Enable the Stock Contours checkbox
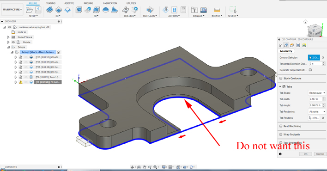The height and width of the screenshot is (171, 327). [x=281, y=78]
